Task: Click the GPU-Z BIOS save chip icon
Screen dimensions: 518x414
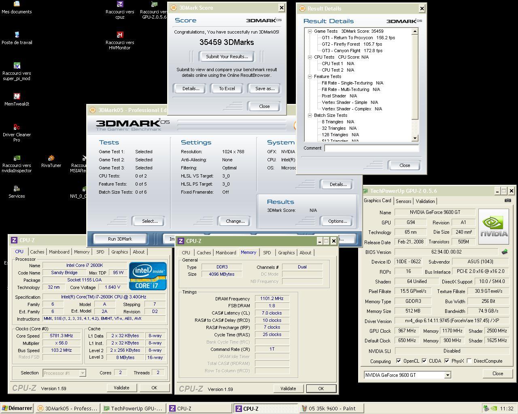Action: click(x=505, y=252)
